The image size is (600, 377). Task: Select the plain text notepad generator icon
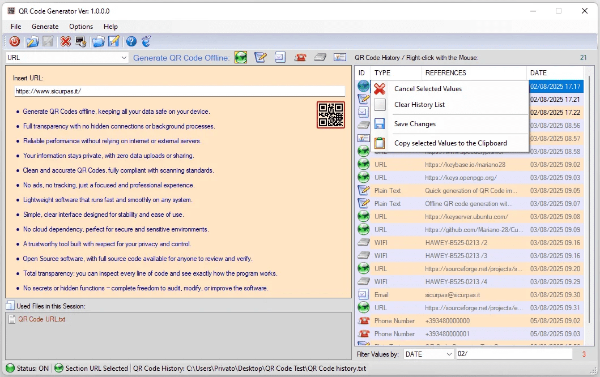260,57
